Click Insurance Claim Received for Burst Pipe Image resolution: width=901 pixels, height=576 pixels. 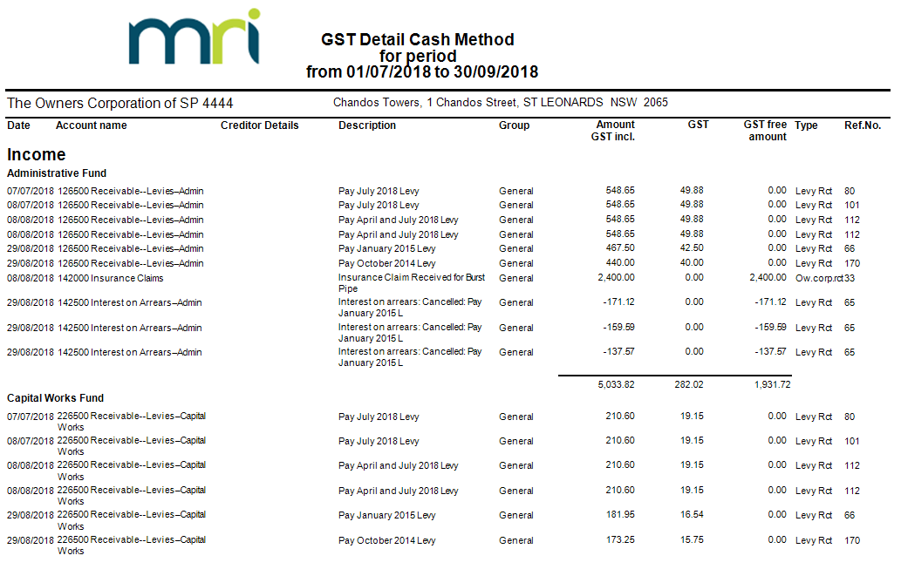[x=412, y=283]
